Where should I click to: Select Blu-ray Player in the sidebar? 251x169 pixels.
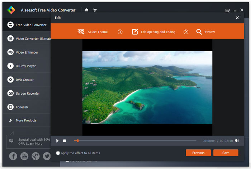[x=27, y=66]
